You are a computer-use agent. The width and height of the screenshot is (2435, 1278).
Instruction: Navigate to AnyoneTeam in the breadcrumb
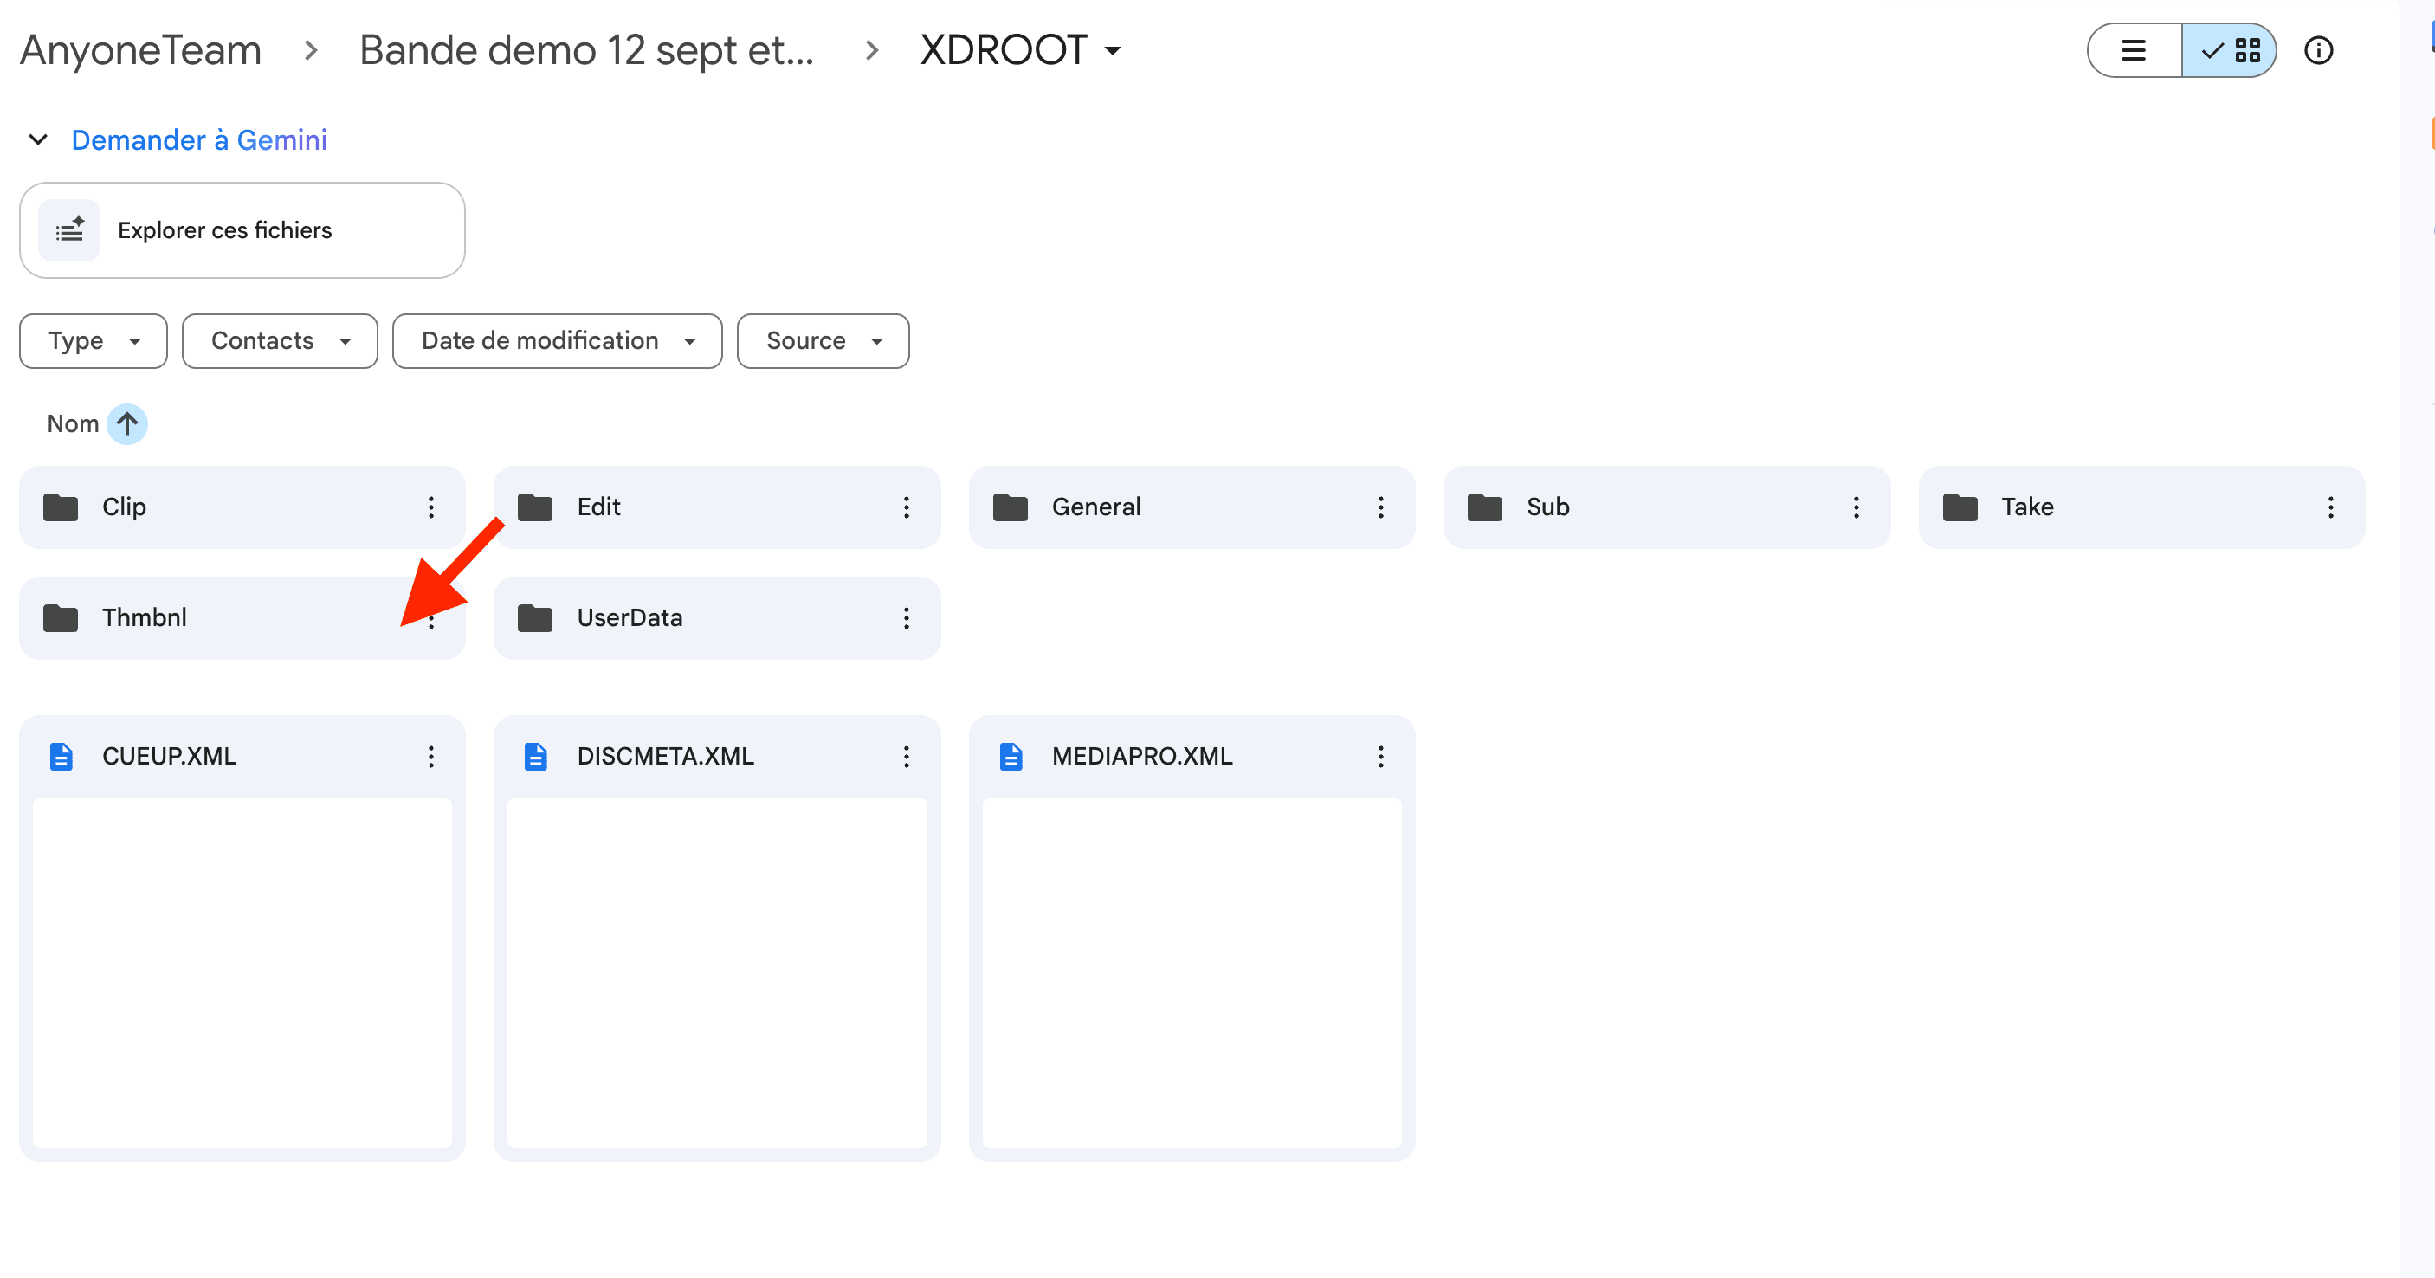(139, 49)
